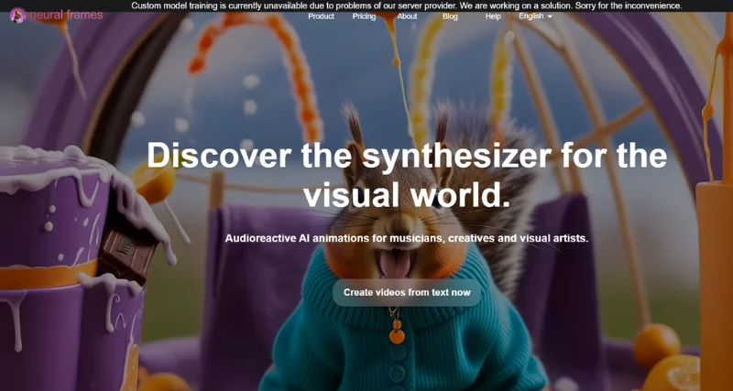Click the server provider notice banner
733x391 pixels.
coord(406,5)
